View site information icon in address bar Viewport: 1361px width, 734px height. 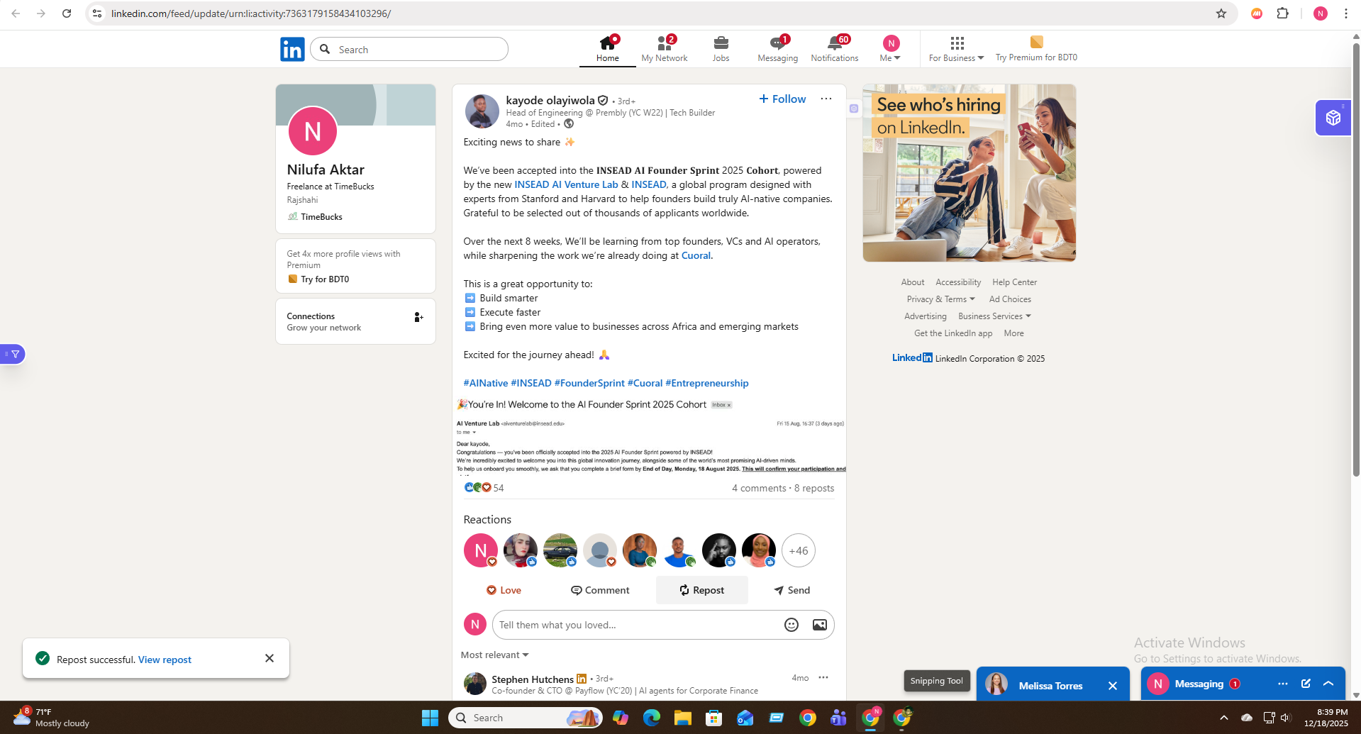click(97, 13)
